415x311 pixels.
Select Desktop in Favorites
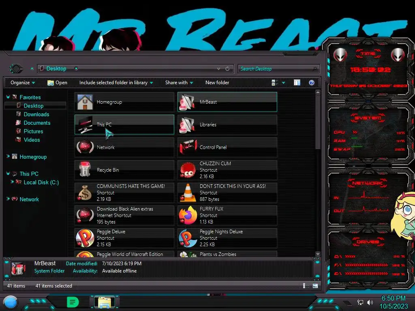34,106
